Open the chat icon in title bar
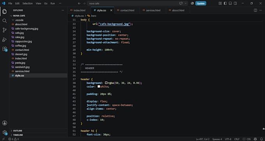This screenshot has height=141, width=265. [x=181, y=4]
